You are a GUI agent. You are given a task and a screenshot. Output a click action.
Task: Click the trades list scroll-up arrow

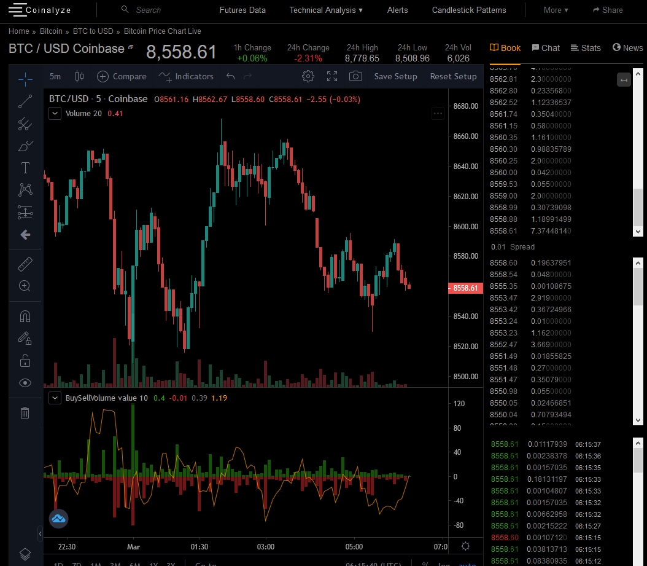[x=638, y=443]
